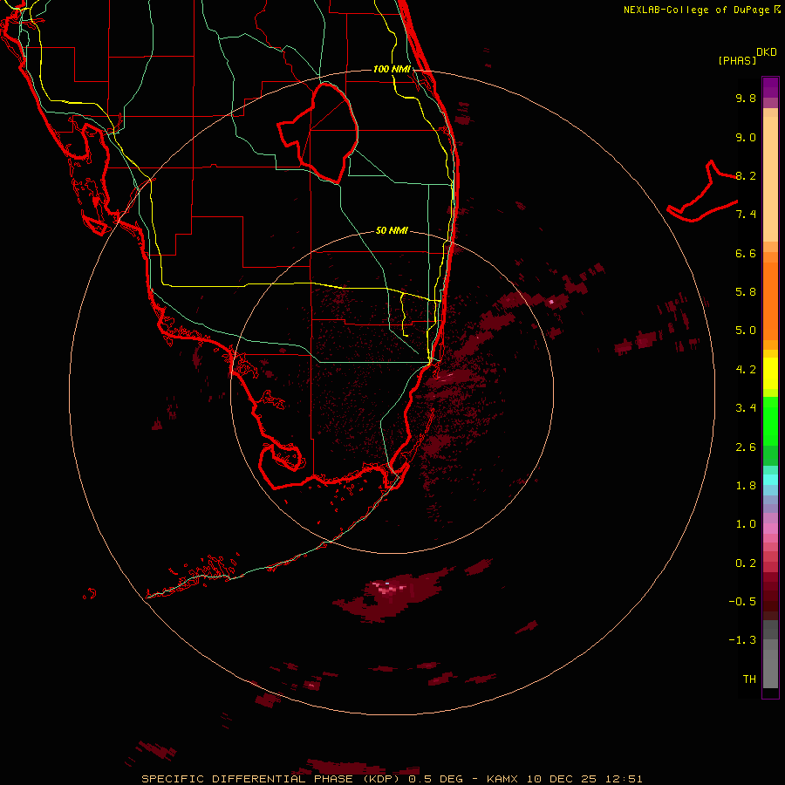This screenshot has height=785, width=785.
Task: Click the 0.2 scale value
Action: click(x=746, y=563)
